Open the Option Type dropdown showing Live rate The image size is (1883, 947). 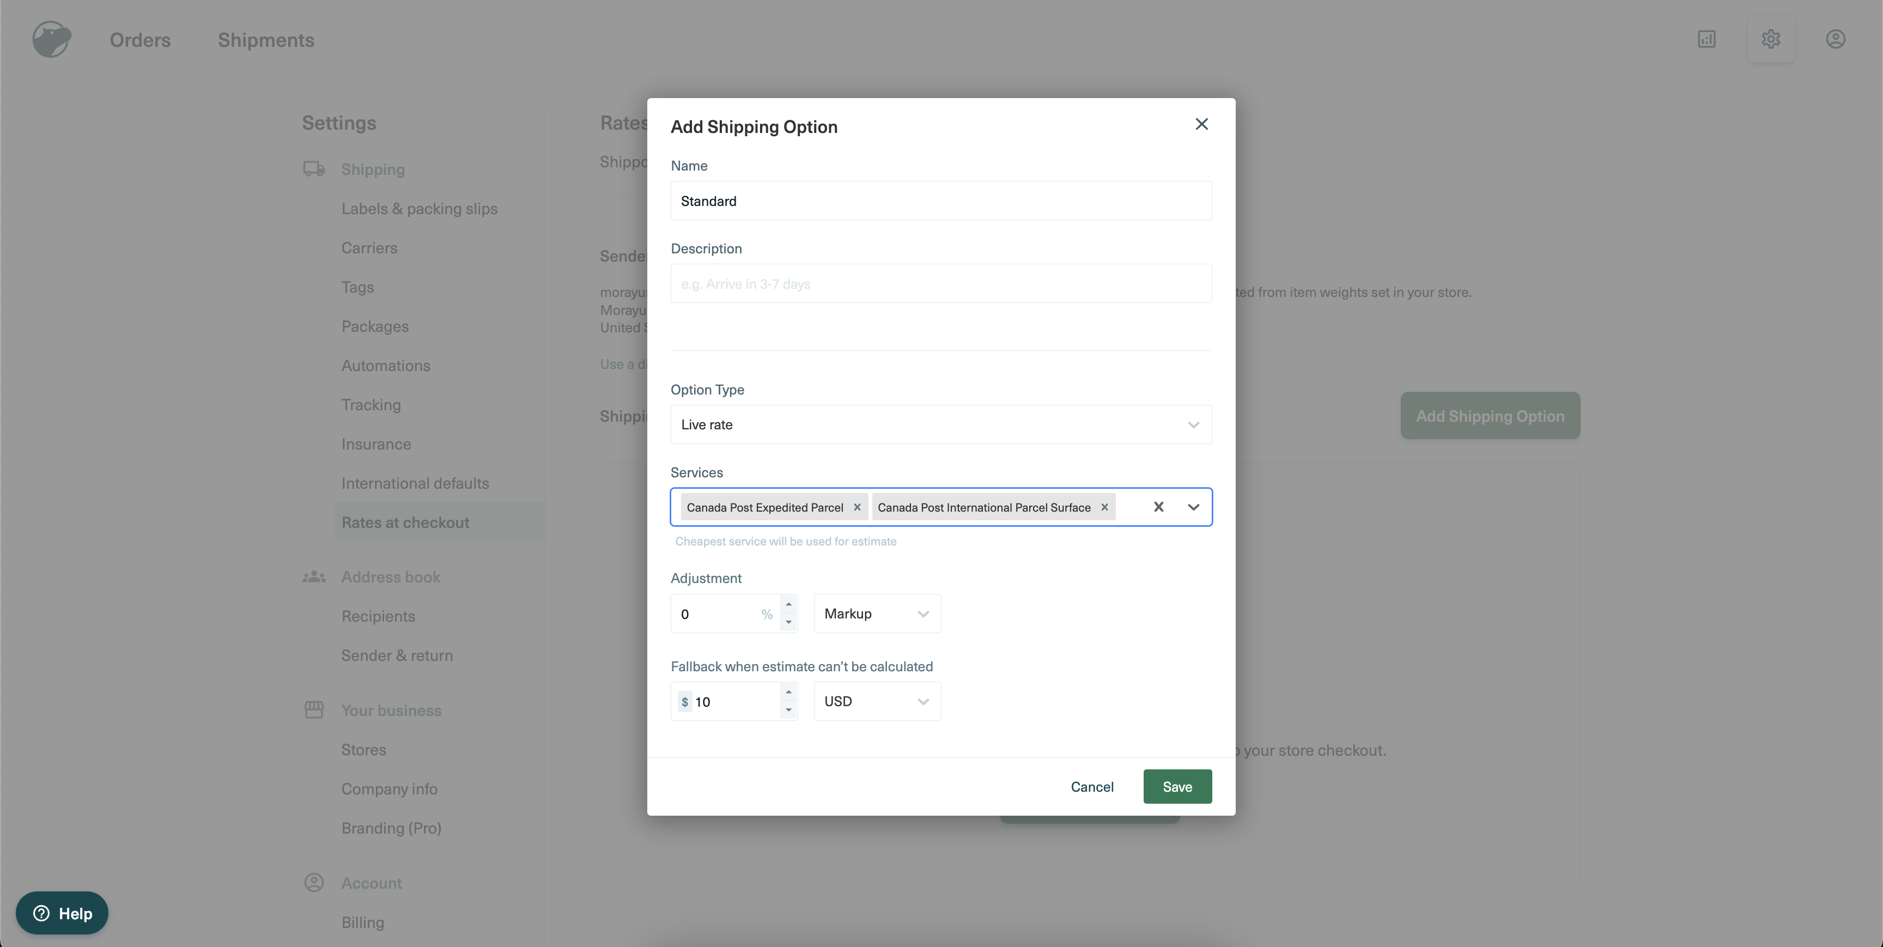(x=941, y=424)
